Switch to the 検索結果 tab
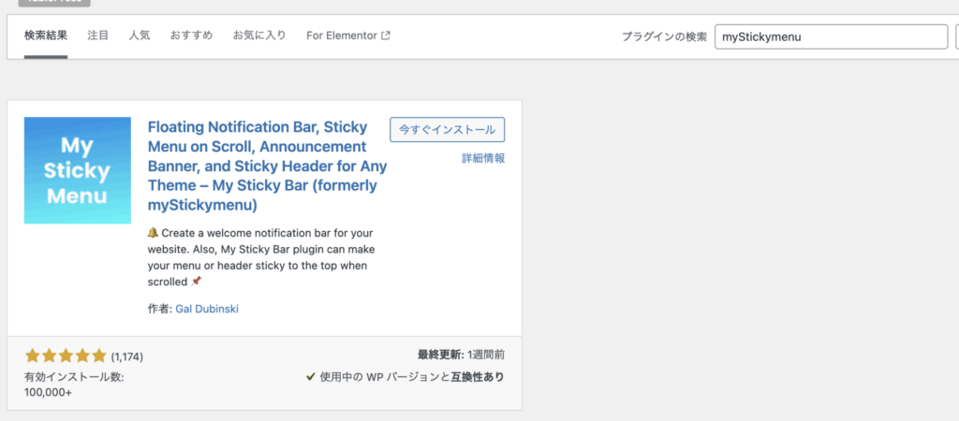959x421 pixels. (46, 36)
